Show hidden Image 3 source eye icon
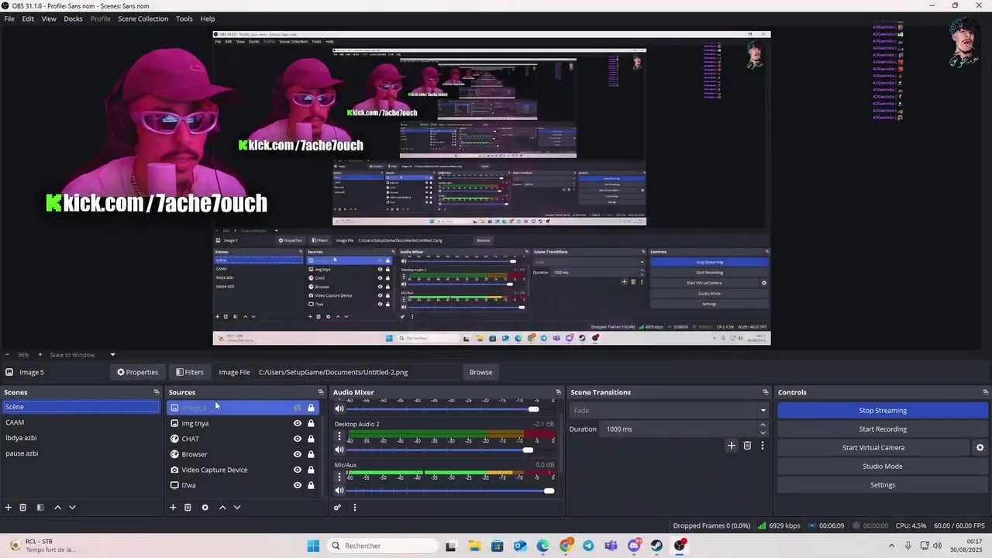 (297, 408)
